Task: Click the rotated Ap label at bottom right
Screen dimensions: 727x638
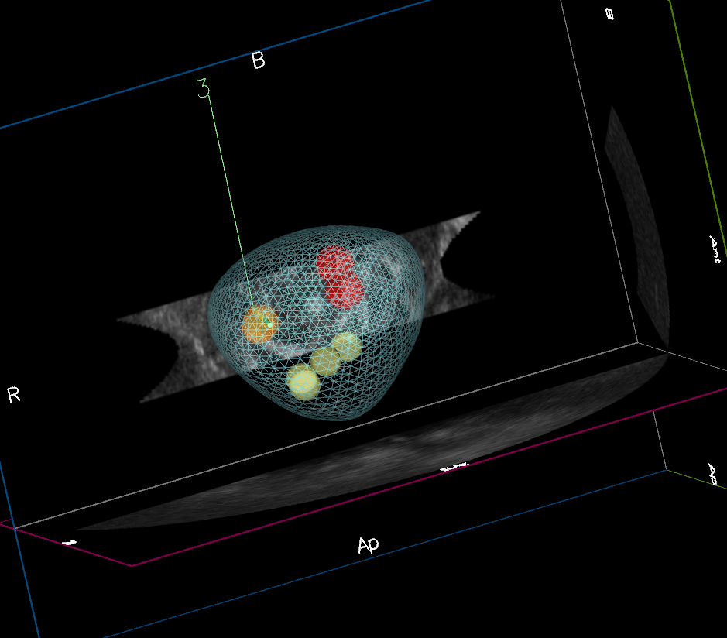Action: (x=713, y=475)
